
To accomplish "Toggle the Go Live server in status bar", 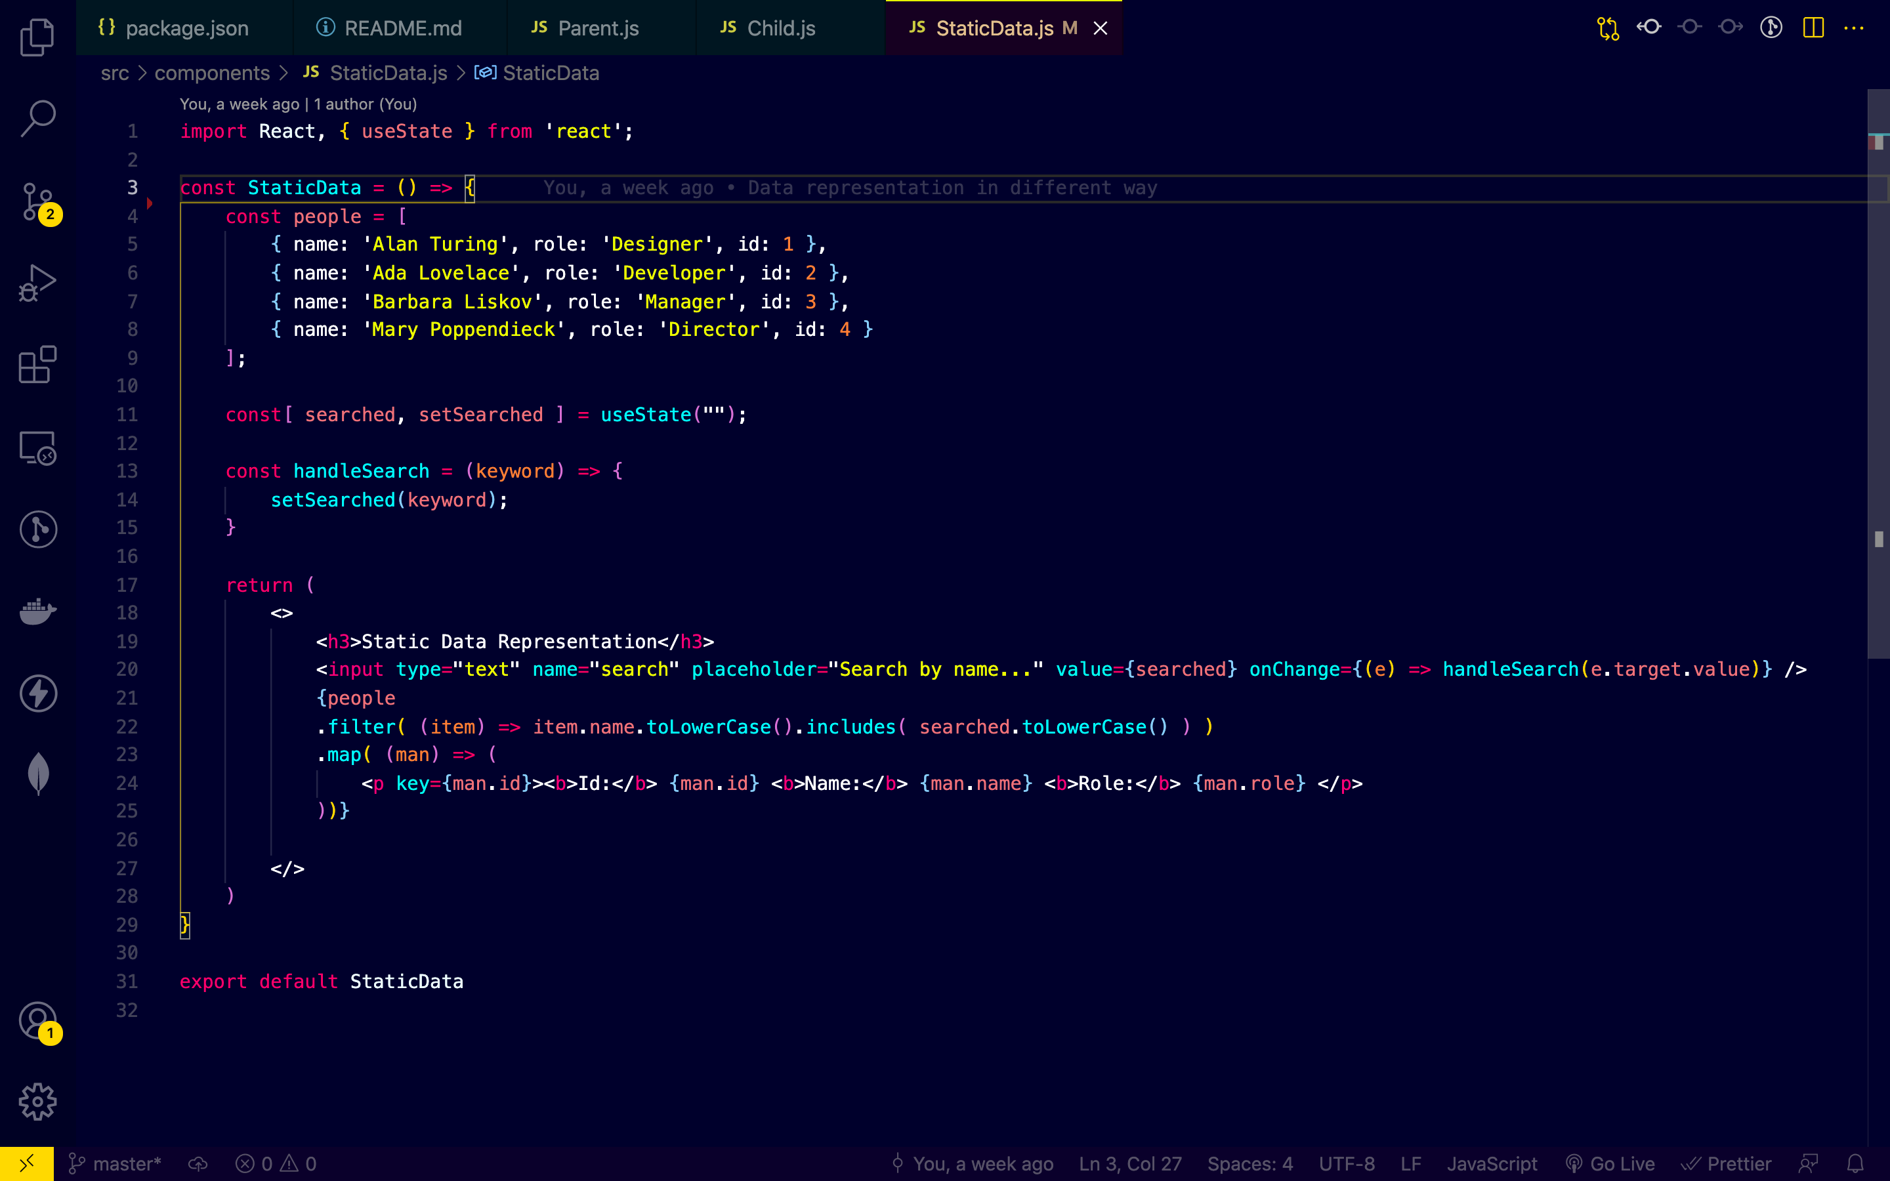I will 1611,1164.
